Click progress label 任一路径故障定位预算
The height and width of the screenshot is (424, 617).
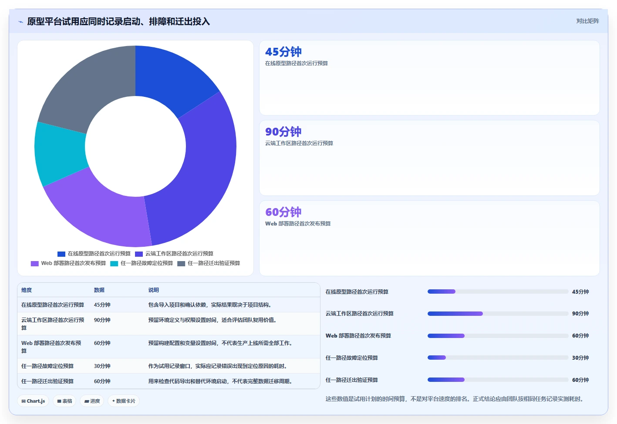pyautogui.click(x=352, y=358)
